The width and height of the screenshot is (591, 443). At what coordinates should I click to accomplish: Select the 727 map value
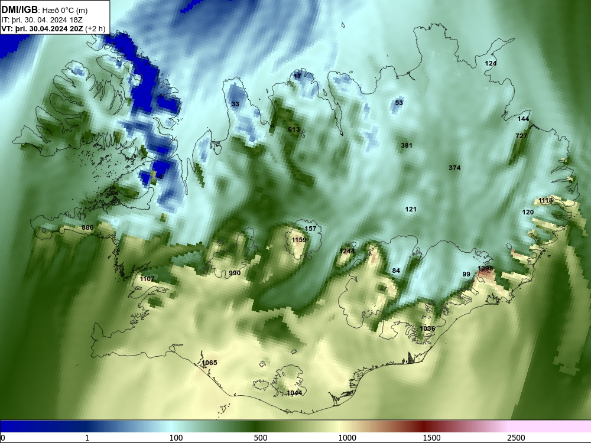coord(521,136)
